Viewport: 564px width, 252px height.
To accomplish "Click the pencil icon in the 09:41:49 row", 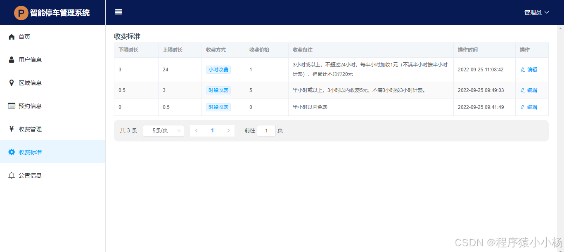I will pos(523,107).
